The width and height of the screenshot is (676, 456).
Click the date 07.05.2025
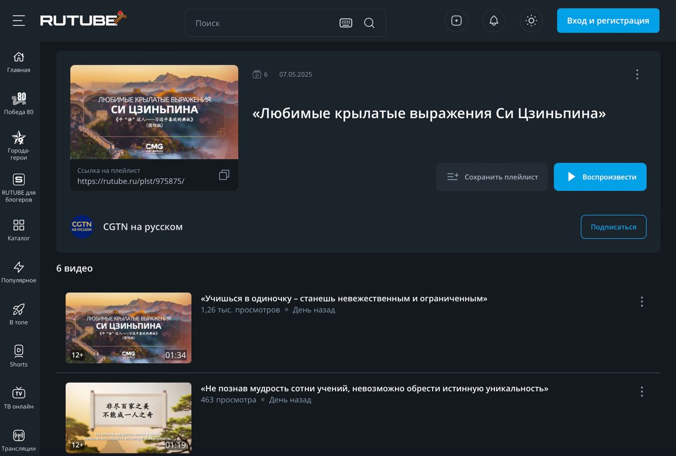click(x=296, y=74)
